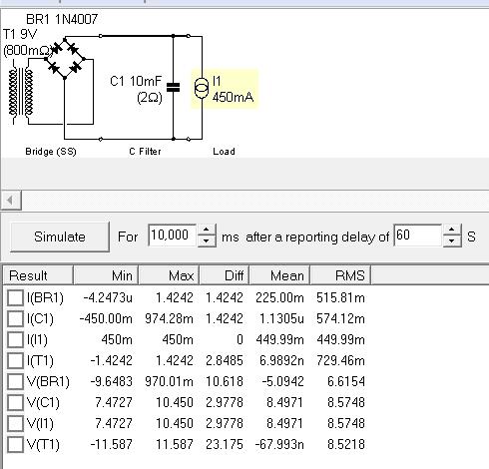Enable the I(BR1) result checkbox
This screenshot has height=469, width=489.
point(15,297)
